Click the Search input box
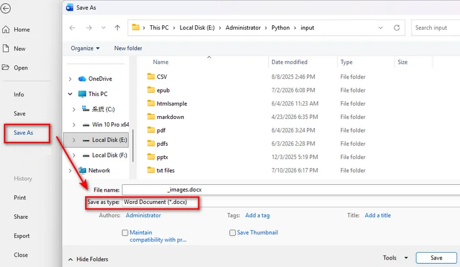 click(436, 28)
